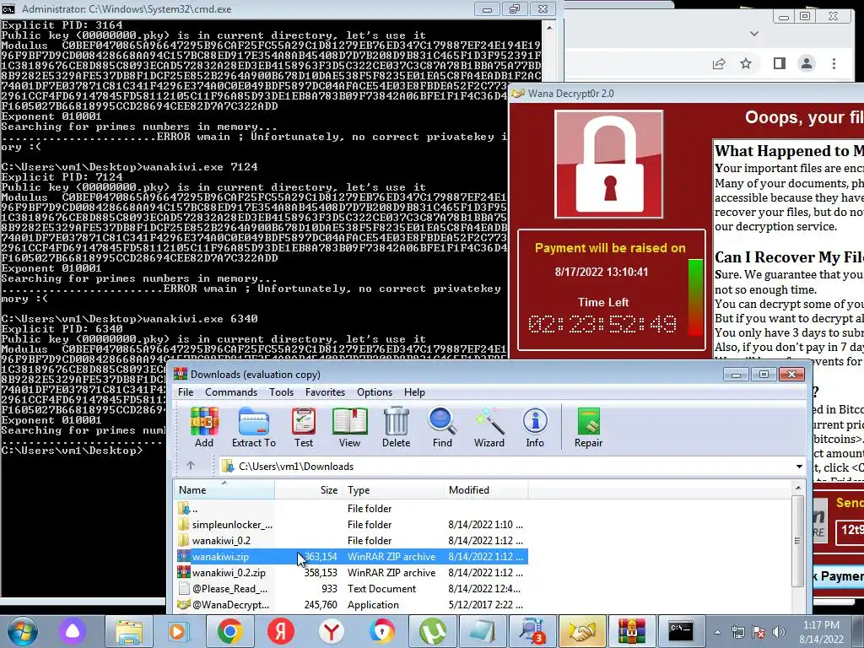Select the wanakiwi_0.2 folder
The image size is (864, 648).
coord(352,540)
